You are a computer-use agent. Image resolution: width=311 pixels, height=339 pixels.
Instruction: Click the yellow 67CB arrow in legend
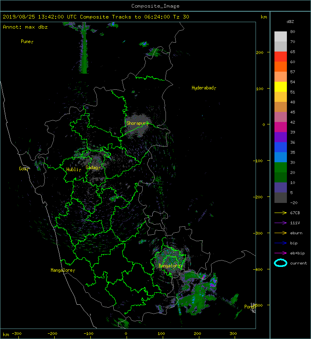[280, 213]
